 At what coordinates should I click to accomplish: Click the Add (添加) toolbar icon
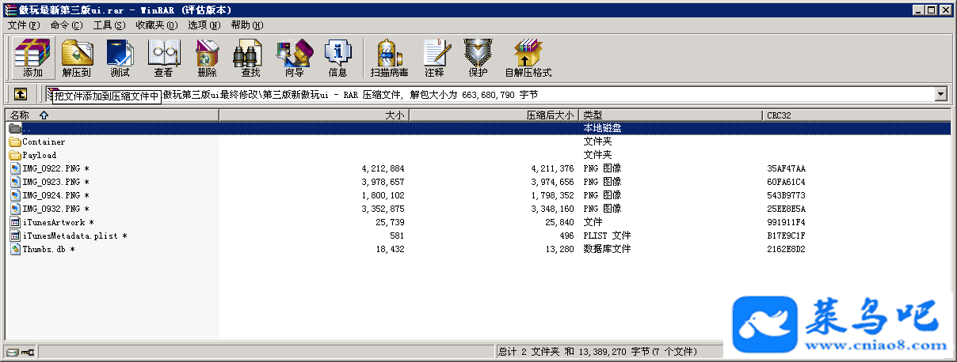[x=32, y=58]
